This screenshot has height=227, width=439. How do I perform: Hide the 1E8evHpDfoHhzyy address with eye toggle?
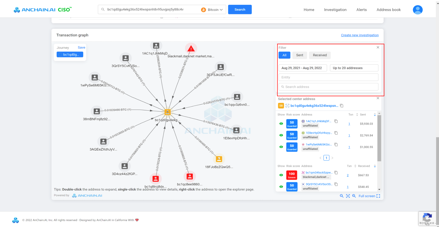coord(281,135)
